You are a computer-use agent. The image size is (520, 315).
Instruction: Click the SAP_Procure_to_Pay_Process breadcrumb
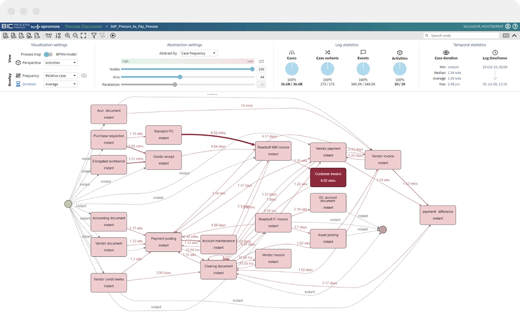click(x=134, y=26)
